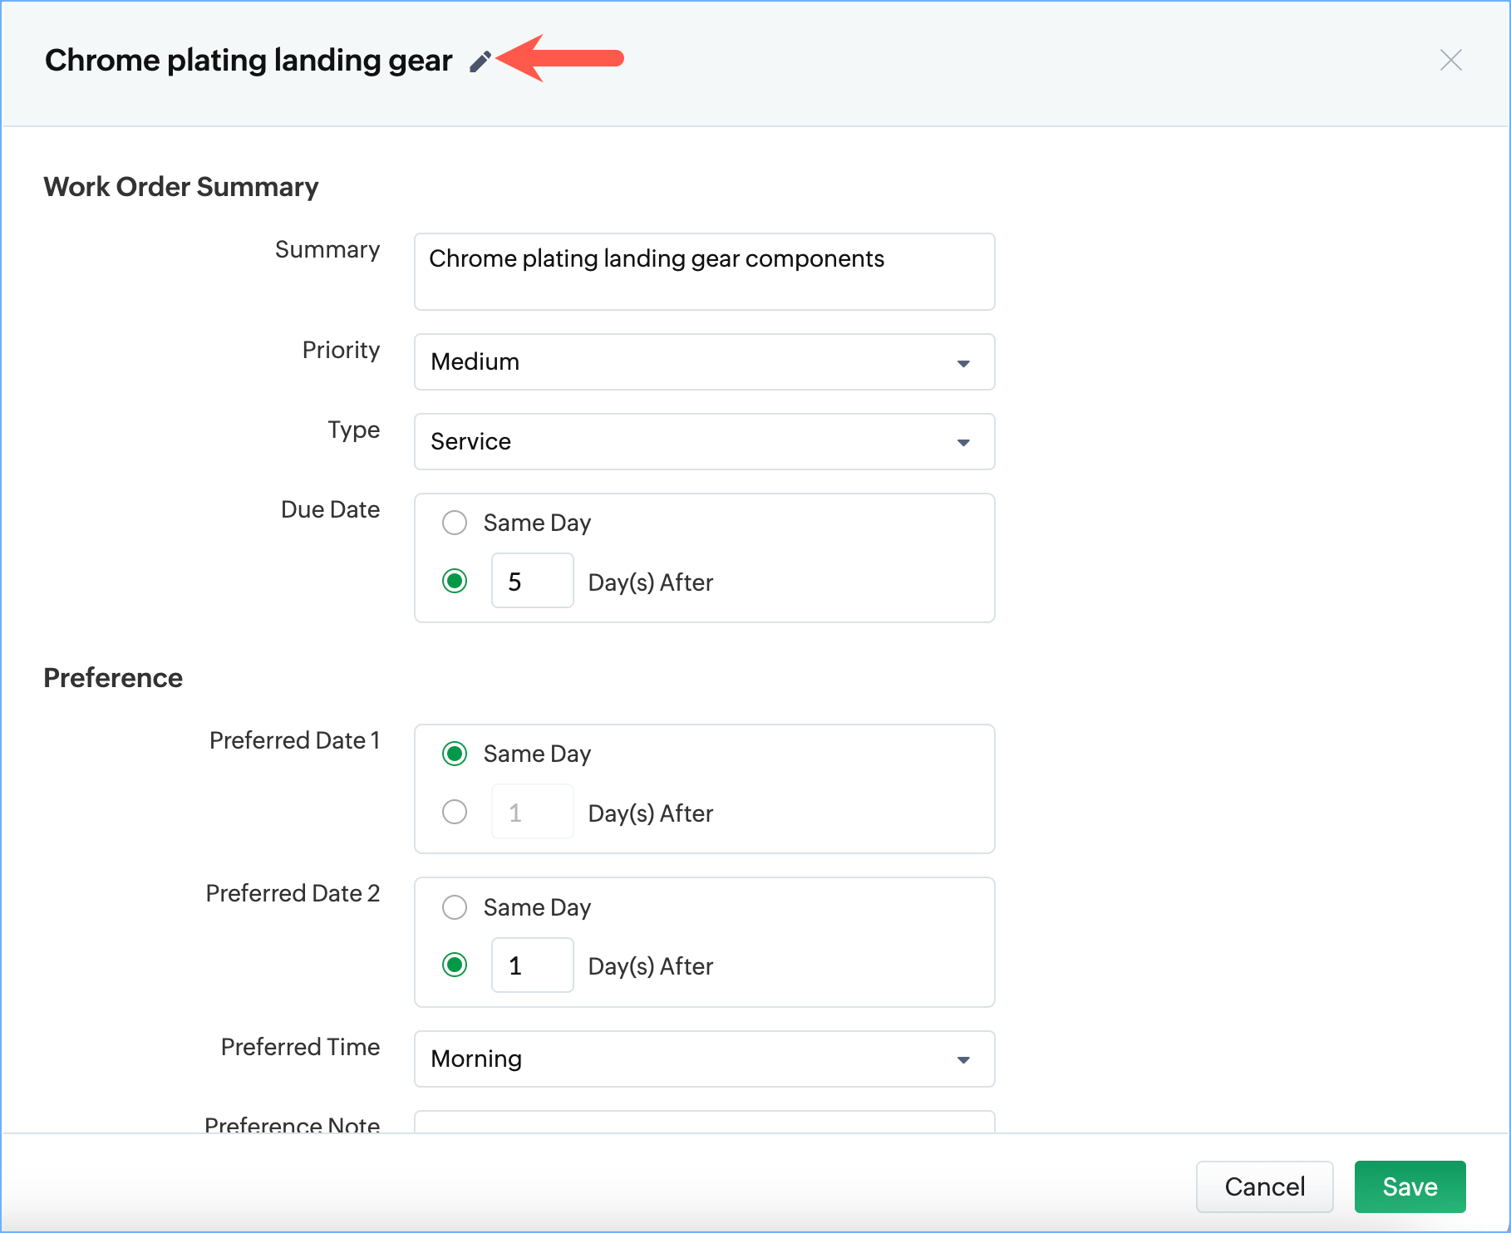Open the Preferred Time dropdown
The image size is (1511, 1233).
tap(704, 1059)
